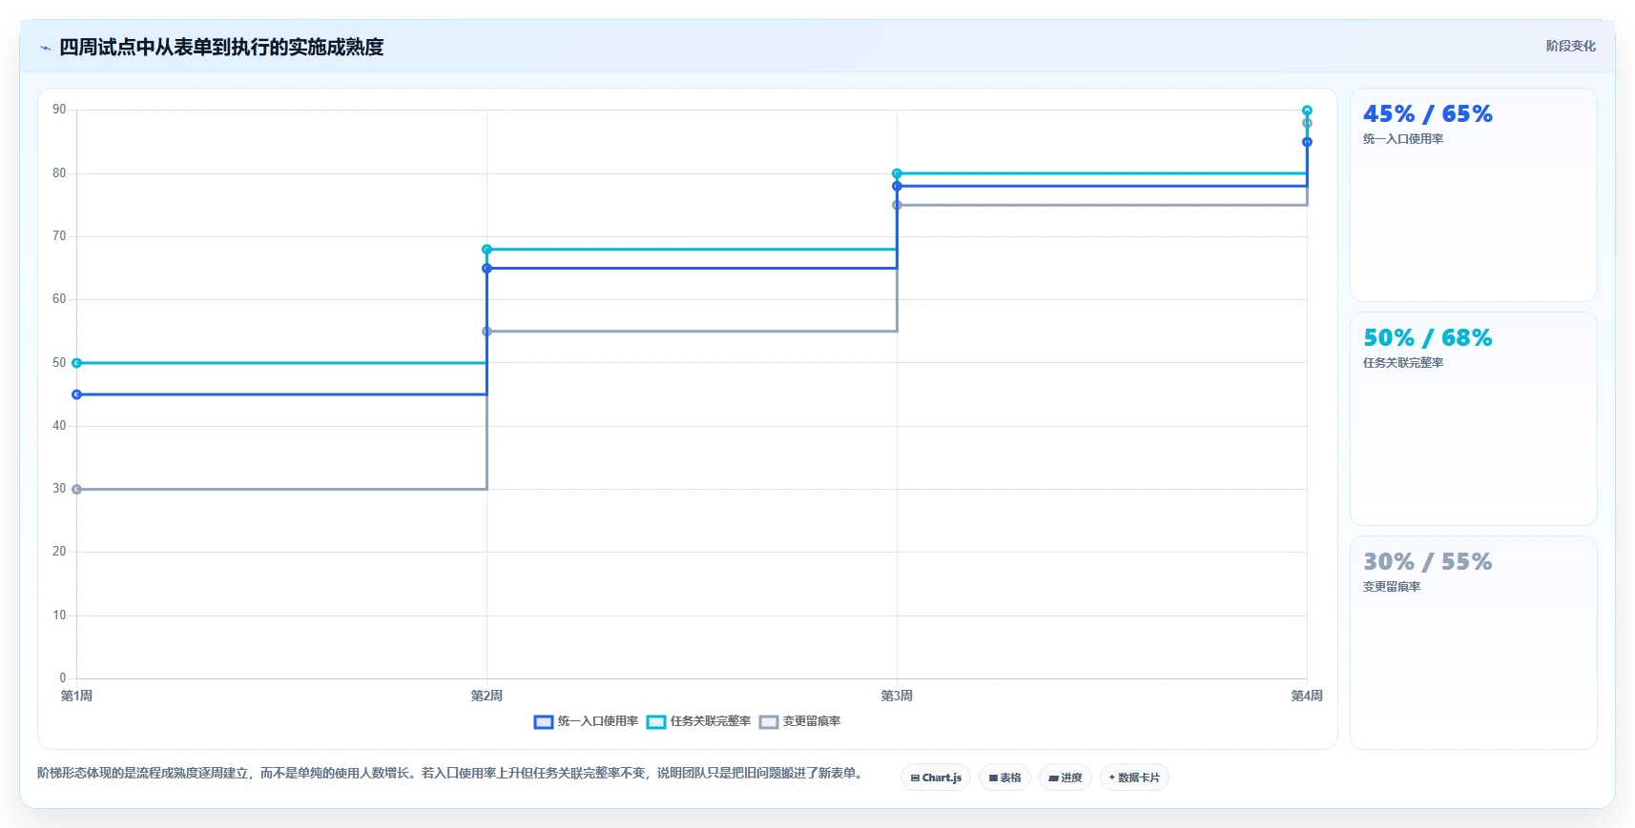The height and width of the screenshot is (828, 1635).
Task: Click the blue 统一入口使用率 legend color box
Action: pyautogui.click(x=544, y=722)
